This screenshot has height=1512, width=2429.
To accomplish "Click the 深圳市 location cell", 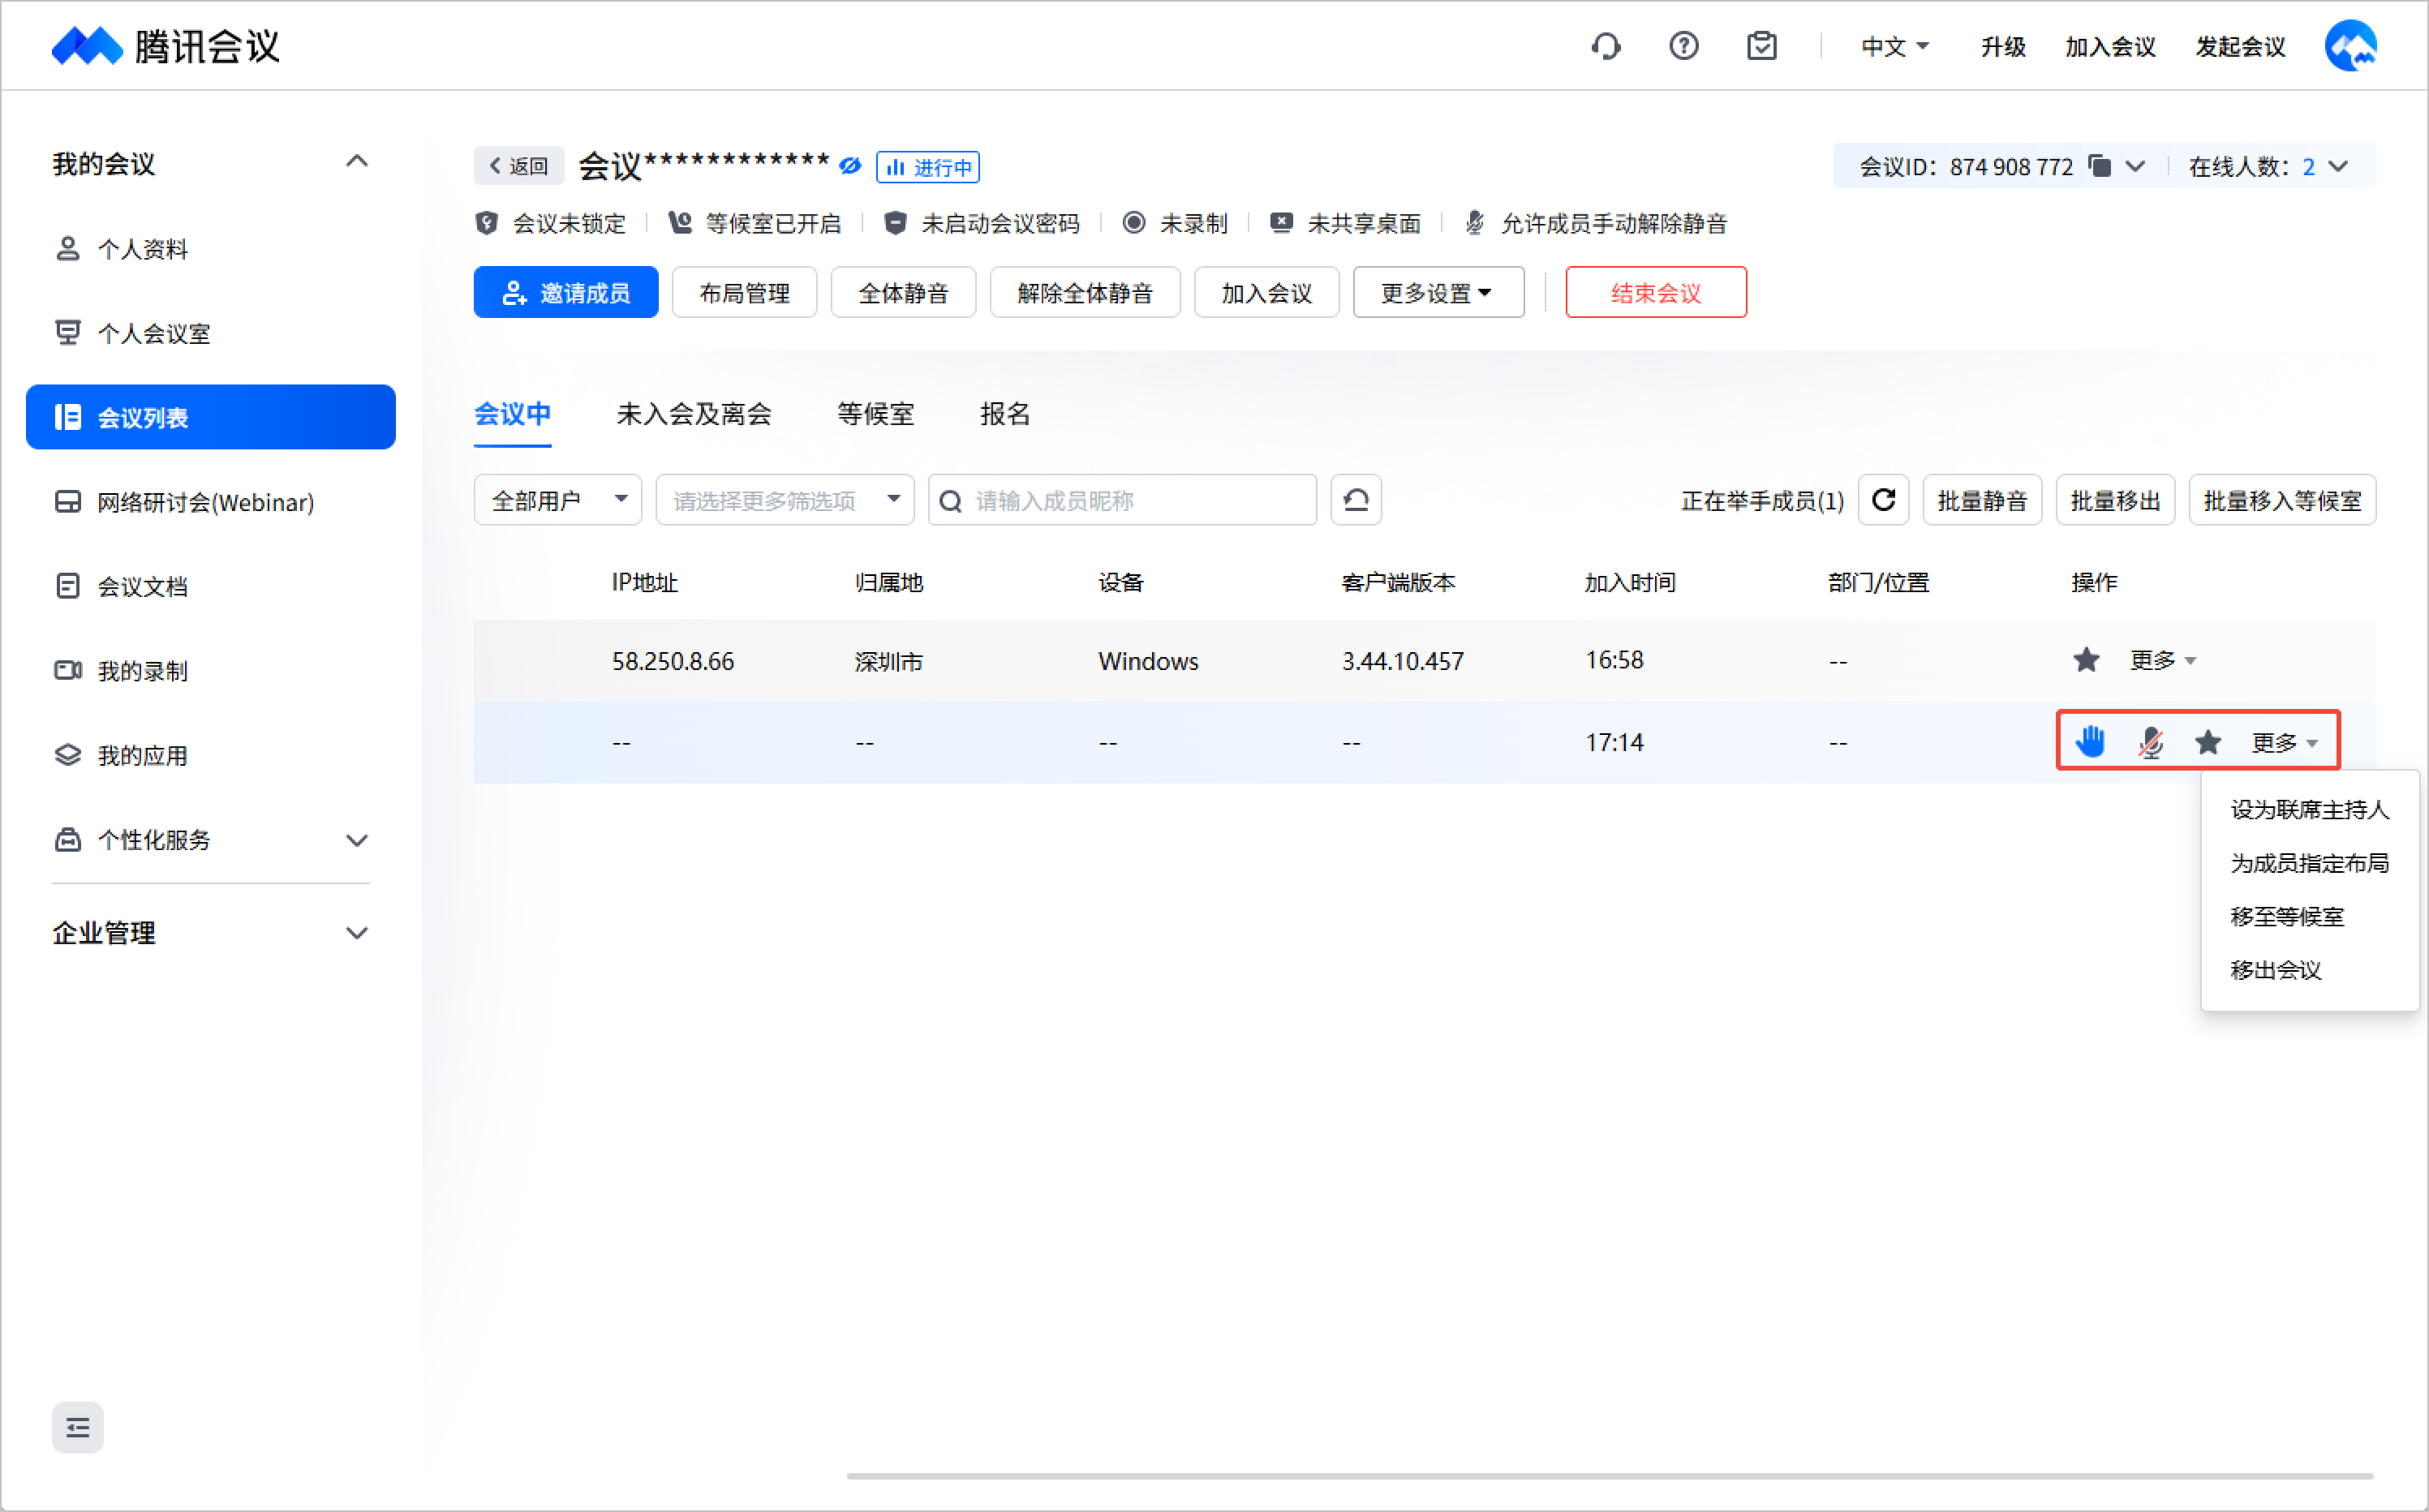I will pyautogui.click(x=889, y=661).
